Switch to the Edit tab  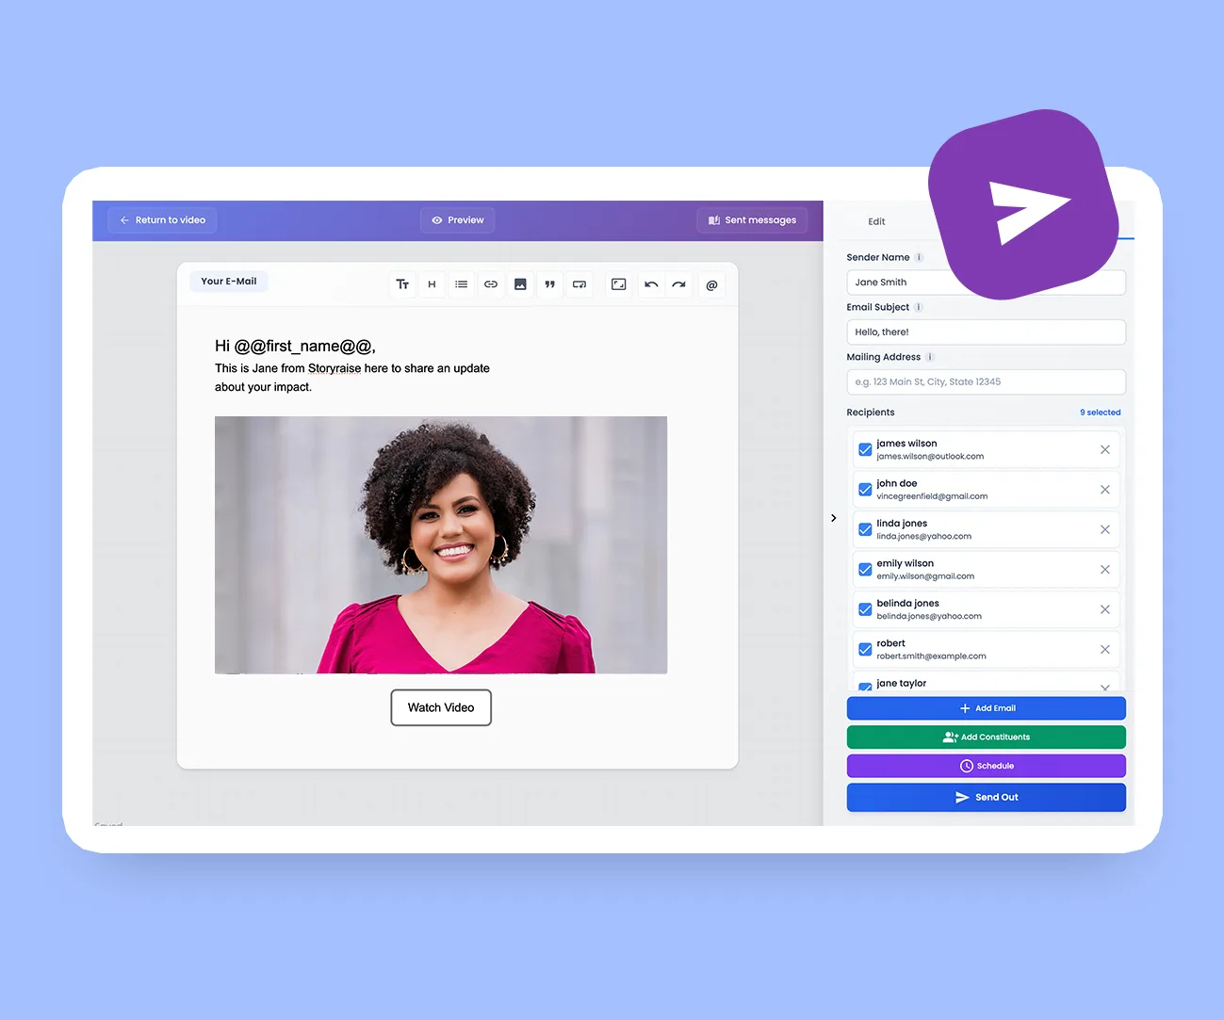coord(876,221)
